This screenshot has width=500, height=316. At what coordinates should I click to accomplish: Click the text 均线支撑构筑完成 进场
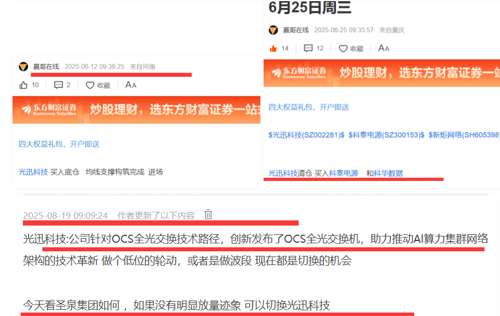(x=124, y=172)
